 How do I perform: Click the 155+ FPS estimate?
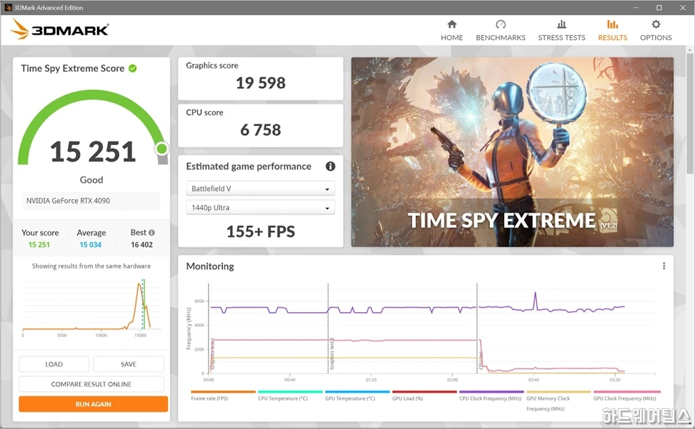pyautogui.click(x=261, y=232)
